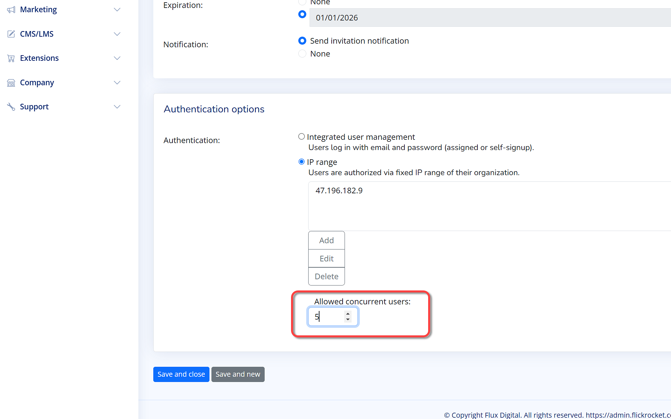Click the Save and new button
The height and width of the screenshot is (419, 671).
click(x=238, y=374)
